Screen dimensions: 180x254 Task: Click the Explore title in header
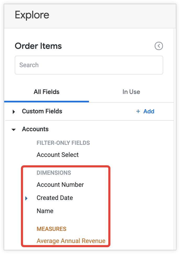pos(32,15)
